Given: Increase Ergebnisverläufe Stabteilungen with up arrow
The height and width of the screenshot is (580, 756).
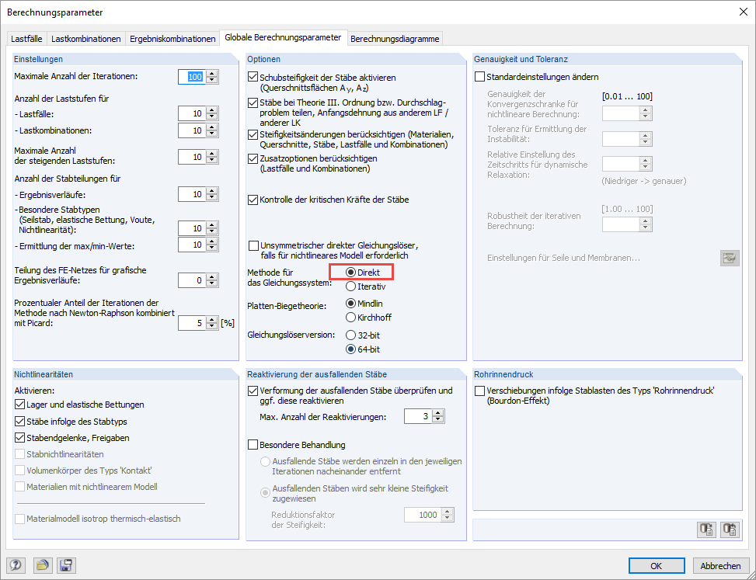Looking at the screenshot, I should click(212, 191).
